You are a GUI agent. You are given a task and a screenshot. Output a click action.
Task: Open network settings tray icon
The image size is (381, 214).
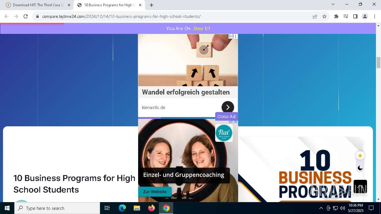tap(335, 208)
